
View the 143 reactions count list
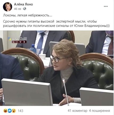point(21,111)
